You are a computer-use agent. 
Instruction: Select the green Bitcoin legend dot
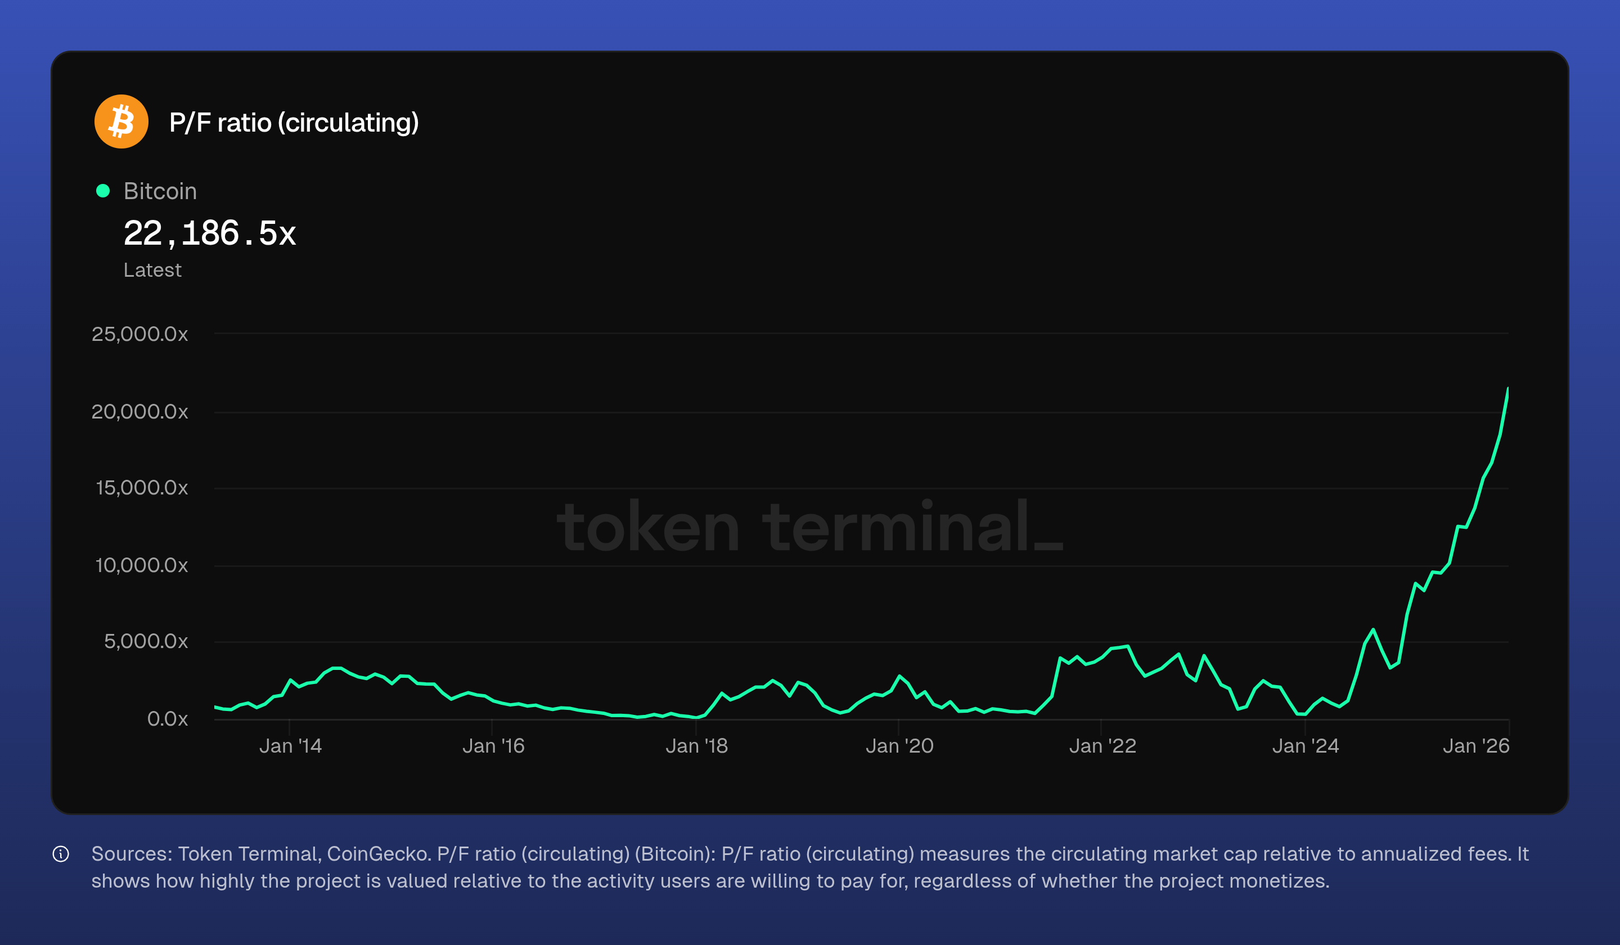click(x=104, y=190)
